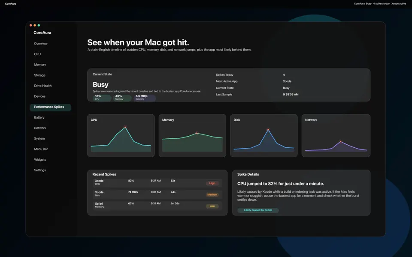
Task: Click the Spike Details panel title
Action: coord(248,174)
